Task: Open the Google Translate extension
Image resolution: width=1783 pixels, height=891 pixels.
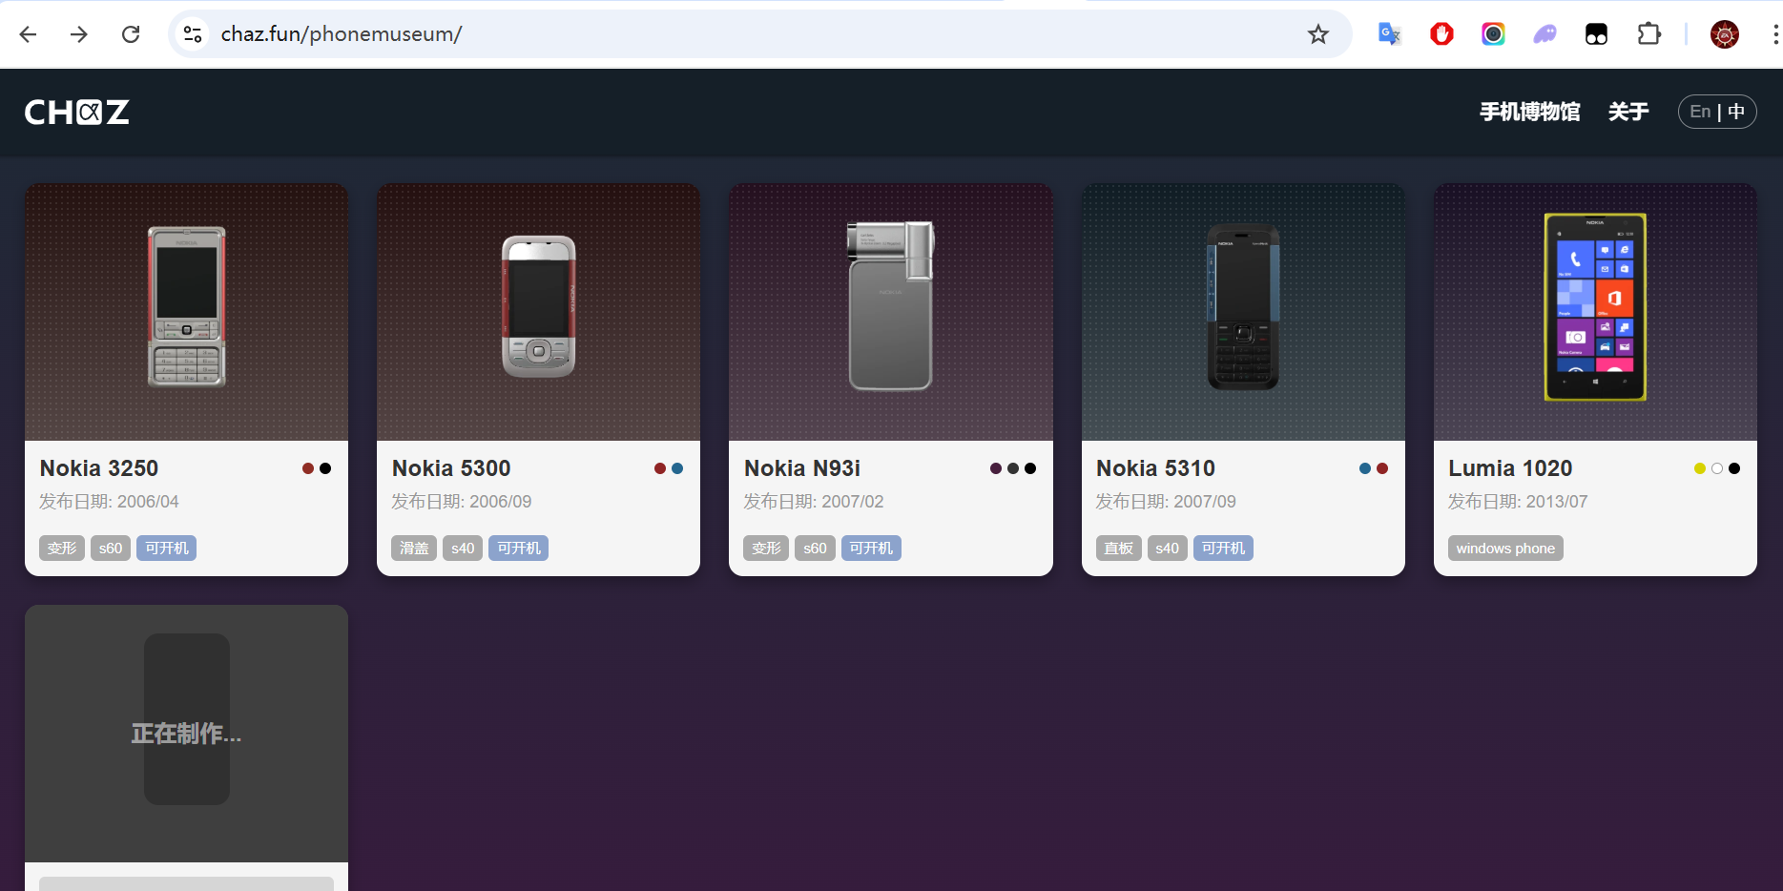Action: tap(1390, 34)
